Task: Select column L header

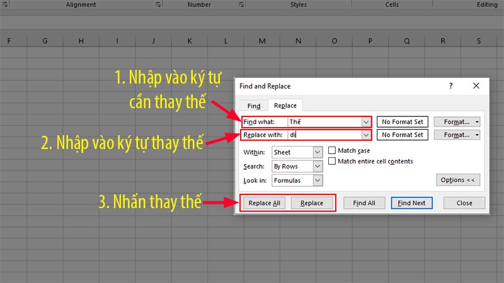Action: (226, 41)
